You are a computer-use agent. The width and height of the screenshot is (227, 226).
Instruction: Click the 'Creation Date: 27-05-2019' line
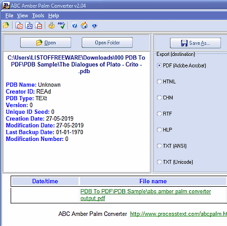[40, 119]
